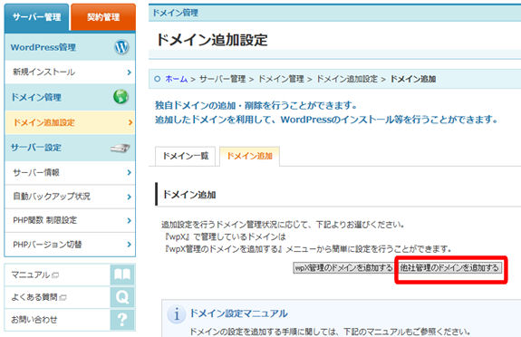The width and height of the screenshot is (521, 337).
Task: Click arrow next to 新規インストール
Action: pyautogui.click(x=130, y=72)
